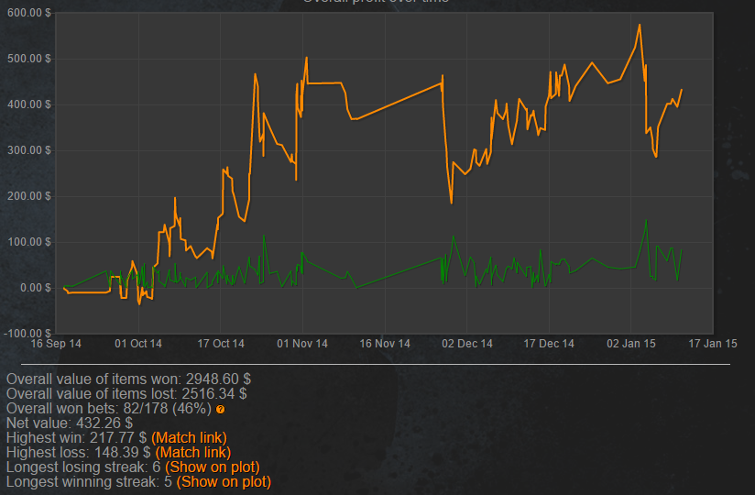Screen dimensions: 755x495
Task: Click the '600.00 $' y-axis label
Action: point(29,13)
